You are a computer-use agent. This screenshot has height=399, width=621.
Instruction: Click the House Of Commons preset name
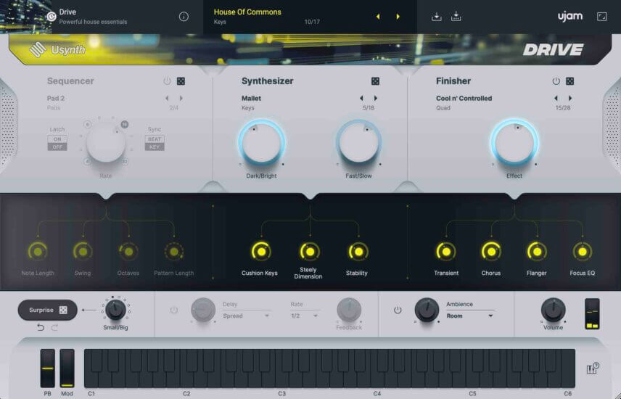tap(247, 12)
